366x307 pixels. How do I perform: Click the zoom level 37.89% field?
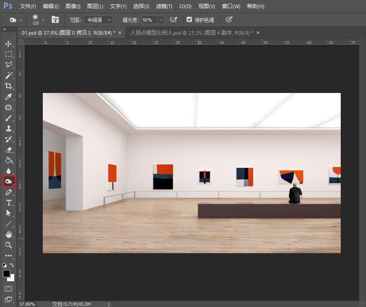pyautogui.click(x=27, y=304)
